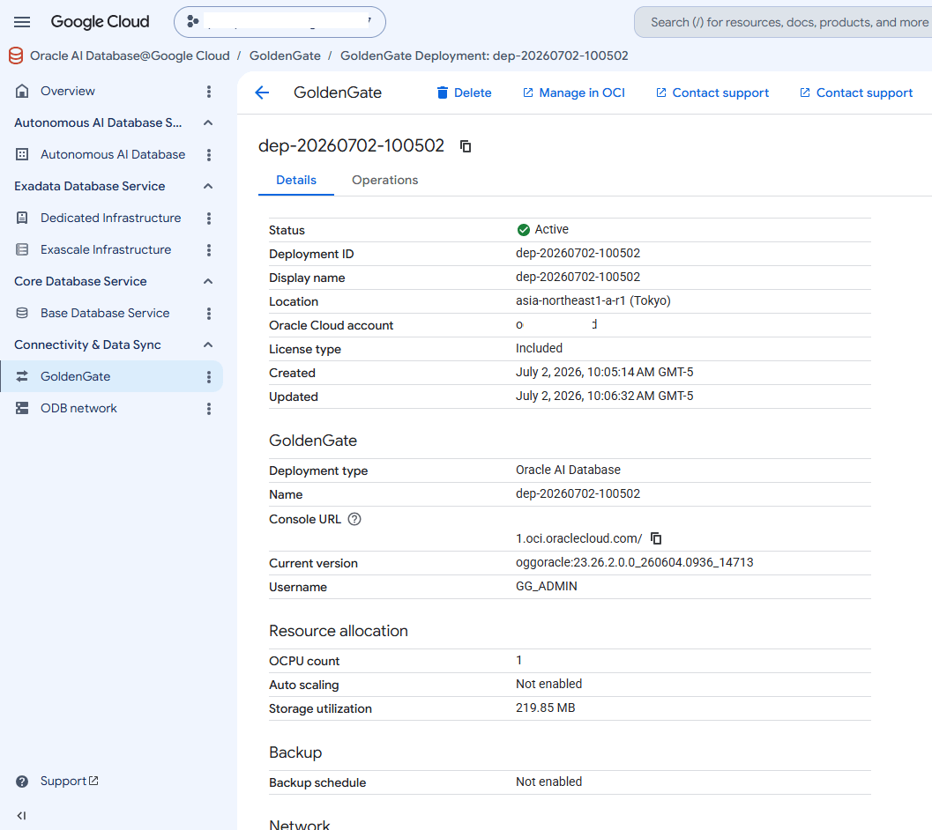Open the project picker selector
This screenshot has height=830, width=932.
click(280, 22)
